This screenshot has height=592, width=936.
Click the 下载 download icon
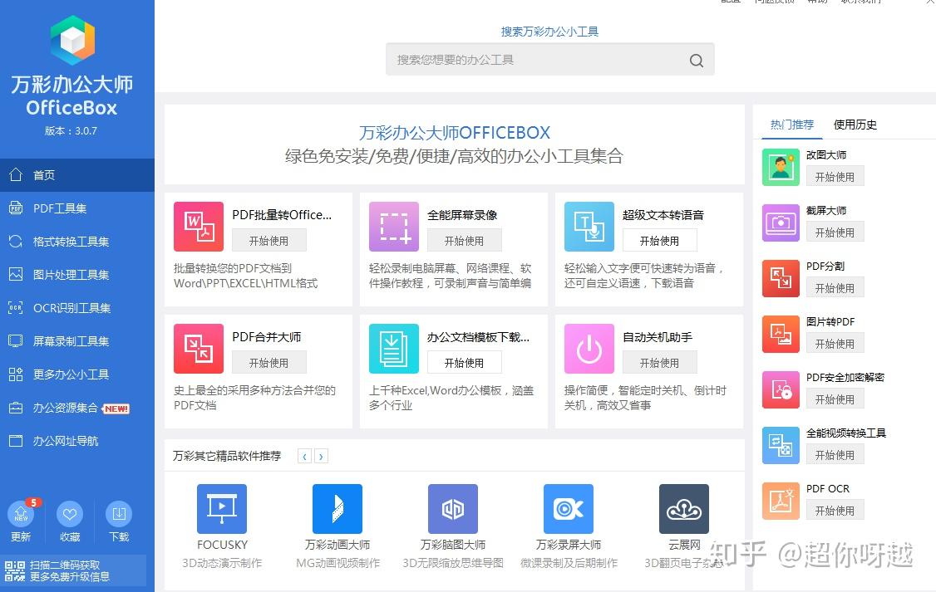coord(119,513)
